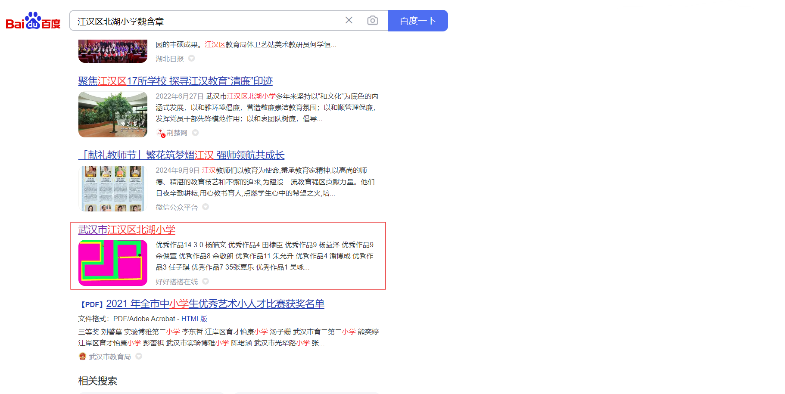
Task: Expand the options arrow next to 微信公众平台
Action: click(x=206, y=207)
